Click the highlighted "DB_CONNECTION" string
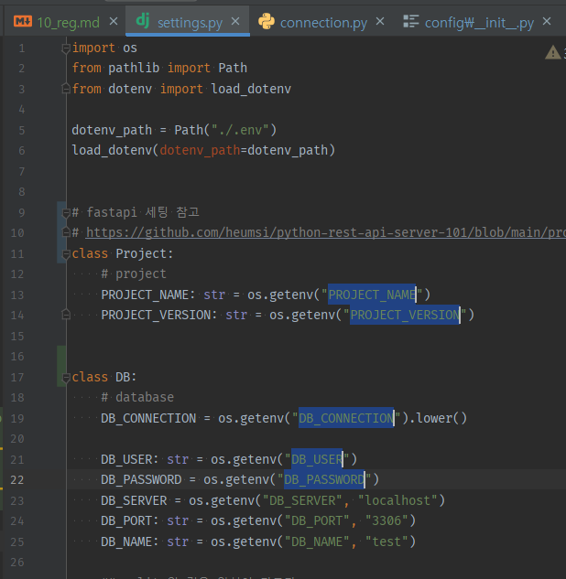This screenshot has width=566, height=579. (346, 418)
